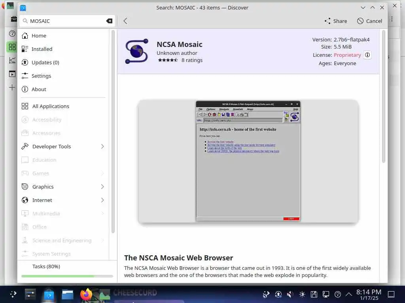Open the file manager in taskbar
The image size is (405, 303).
[67, 294]
